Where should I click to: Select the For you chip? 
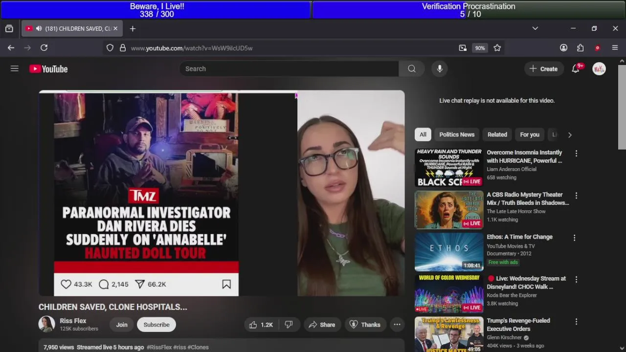530,134
